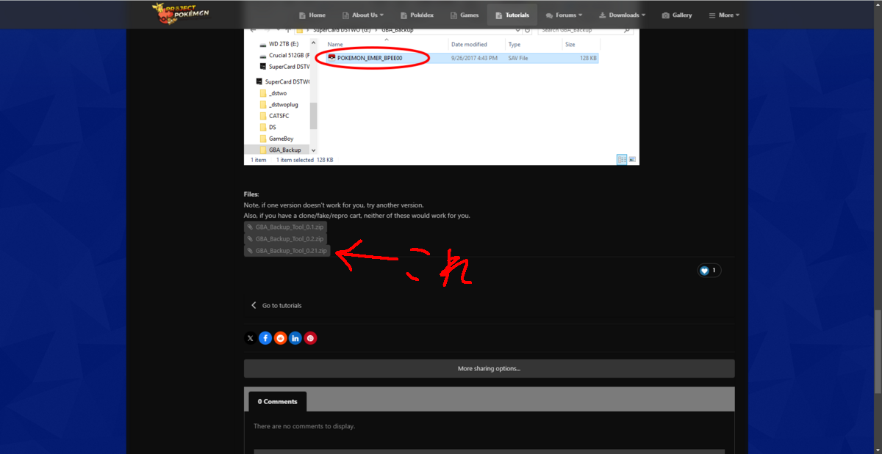Image resolution: width=882 pixels, height=454 pixels.
Task: Download GBA_Backup_Tool_0.21.zip attachment
Action: pos(287,251)
